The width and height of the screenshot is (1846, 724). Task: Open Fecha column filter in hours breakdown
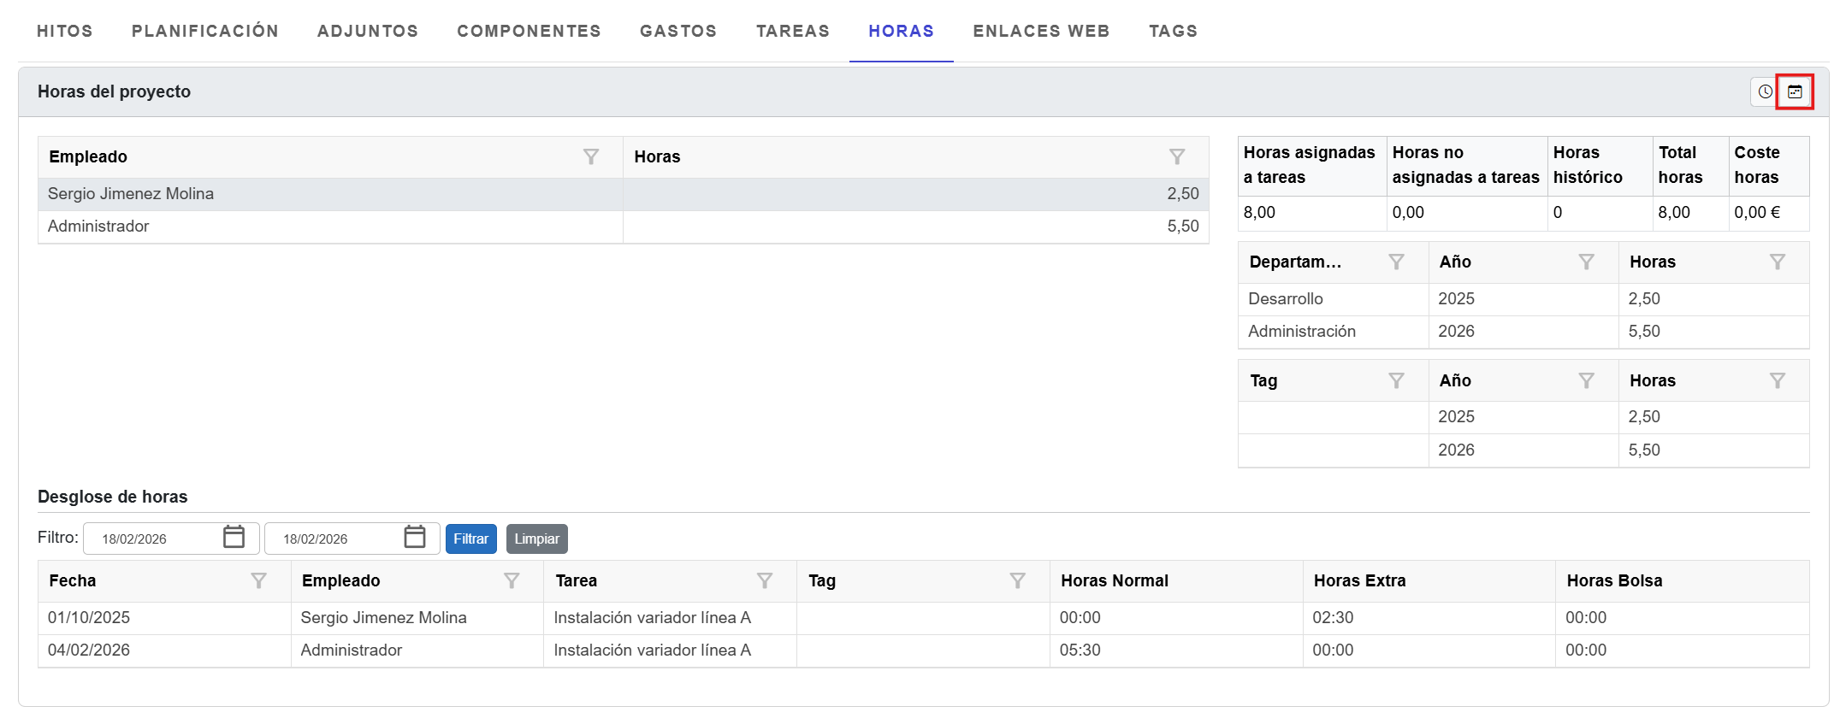(x=258, y=581)
